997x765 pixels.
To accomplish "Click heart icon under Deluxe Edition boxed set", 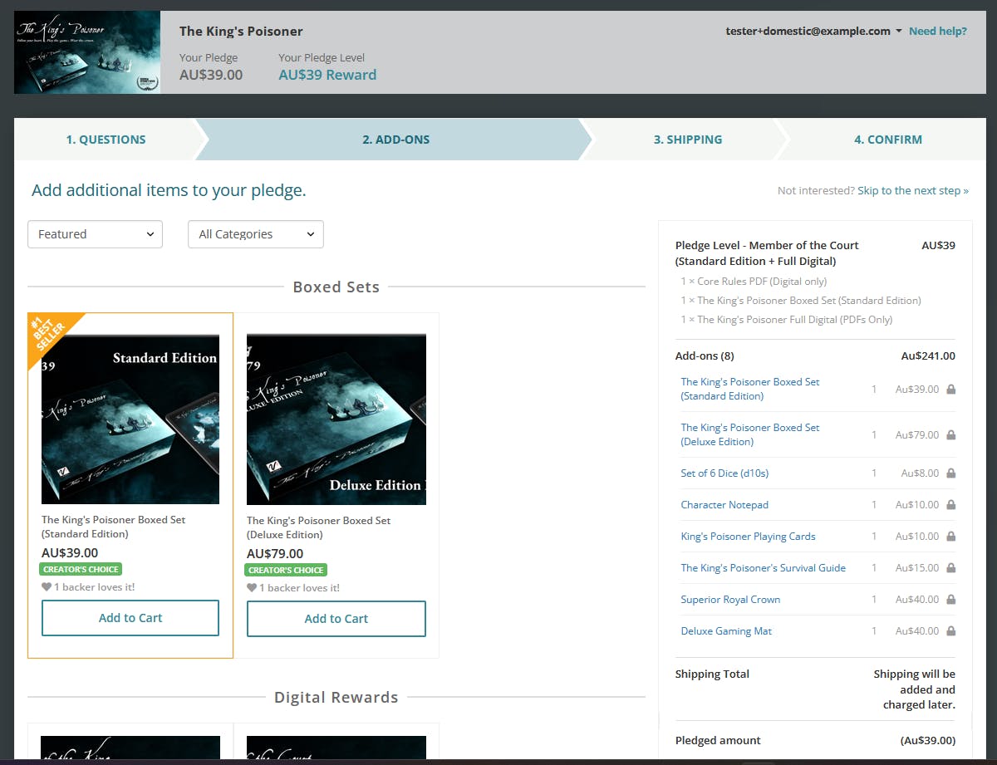I will click(252, 588).
